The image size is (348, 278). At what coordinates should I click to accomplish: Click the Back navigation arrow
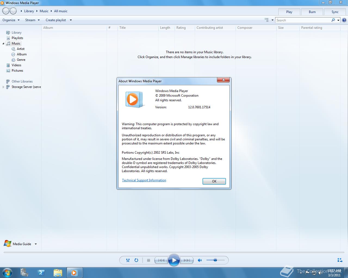pos(6,11)
